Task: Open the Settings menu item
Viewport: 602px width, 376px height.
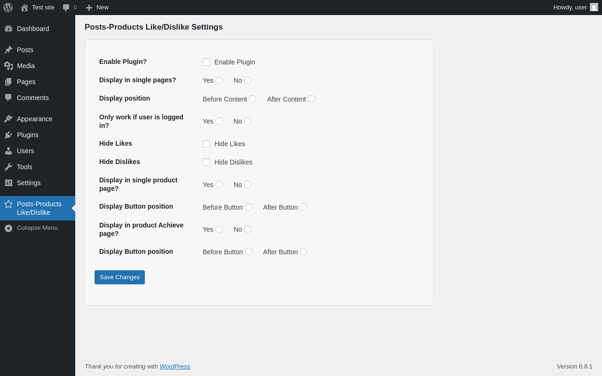Action: click(x=29, y=183)
